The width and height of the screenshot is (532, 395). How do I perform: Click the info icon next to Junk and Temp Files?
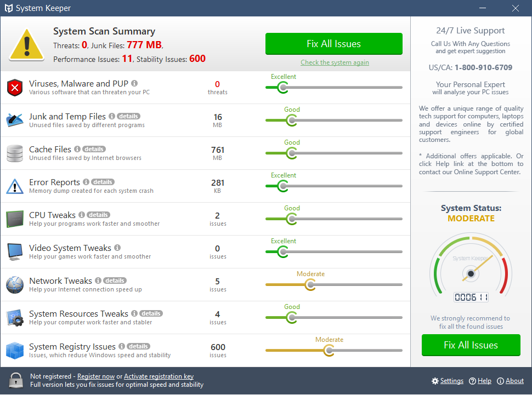pos(112,116)
